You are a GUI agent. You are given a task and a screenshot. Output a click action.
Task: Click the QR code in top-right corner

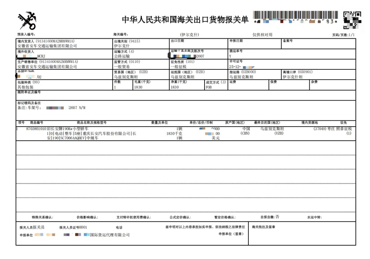pos(352,20)
